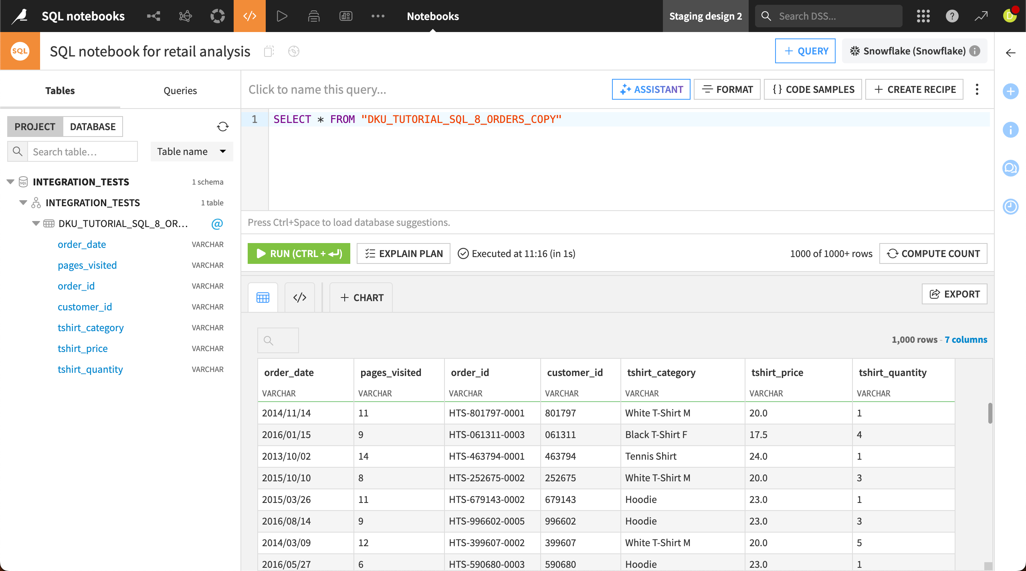This screenshot has height=571, width=1026.
Task: Open the apps grid icon near search bar
Action: pos(923,16)
